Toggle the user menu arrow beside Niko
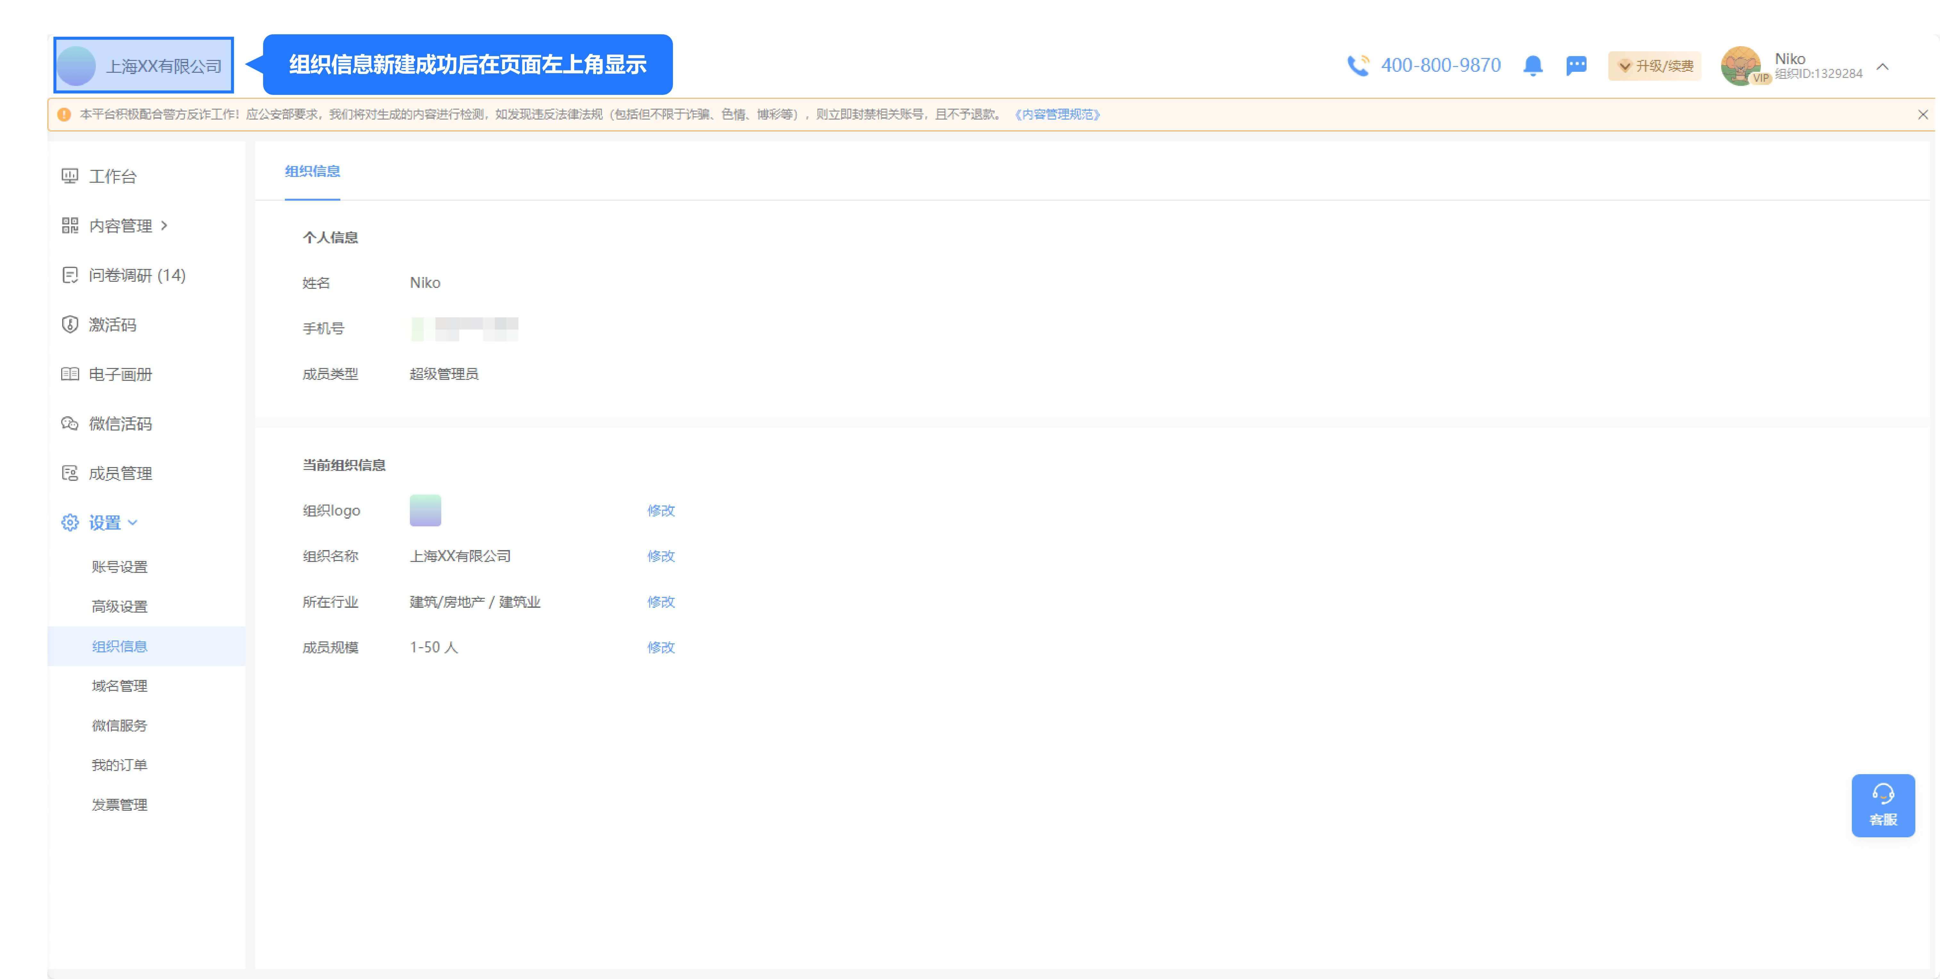The width and height of the screenshot is (1940, 979). 1882,66
